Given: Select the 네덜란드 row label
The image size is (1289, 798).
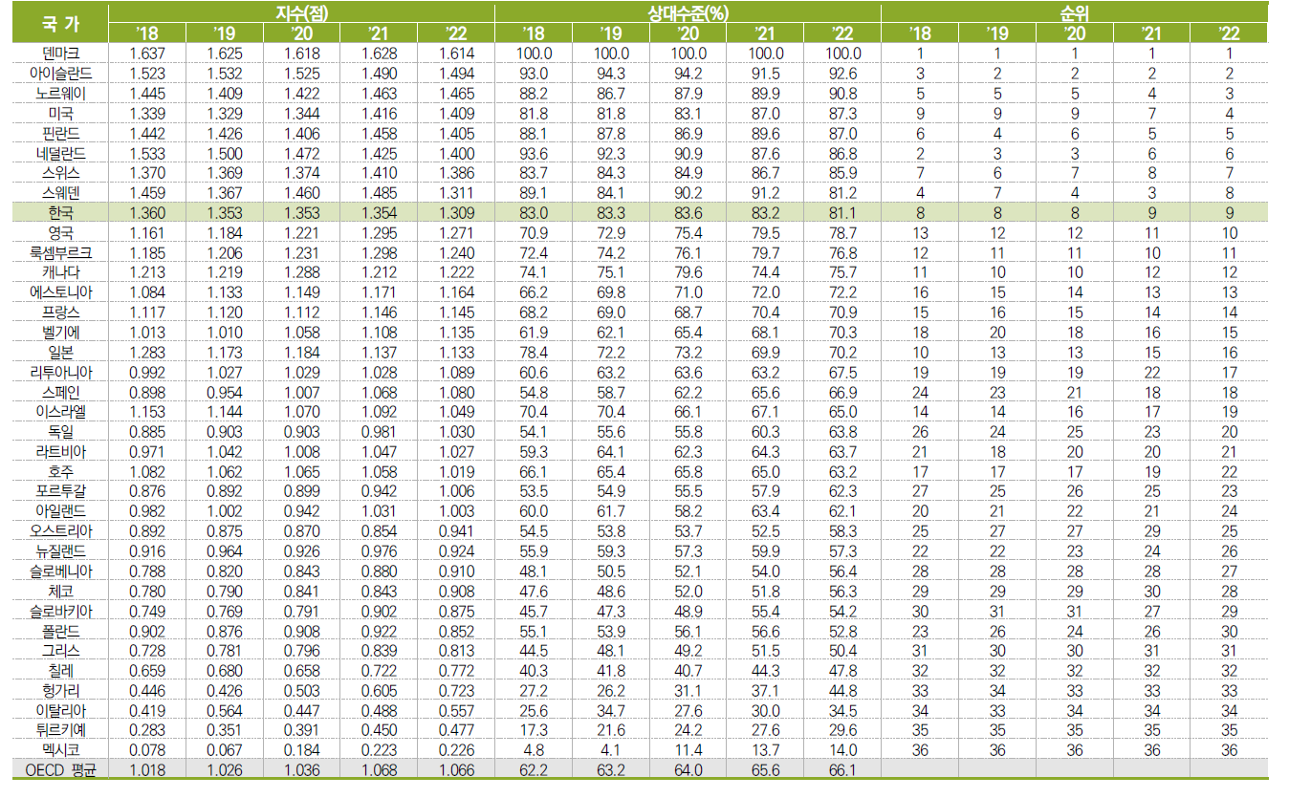Looking at the screenshot, I should click(x=61, y=153).
